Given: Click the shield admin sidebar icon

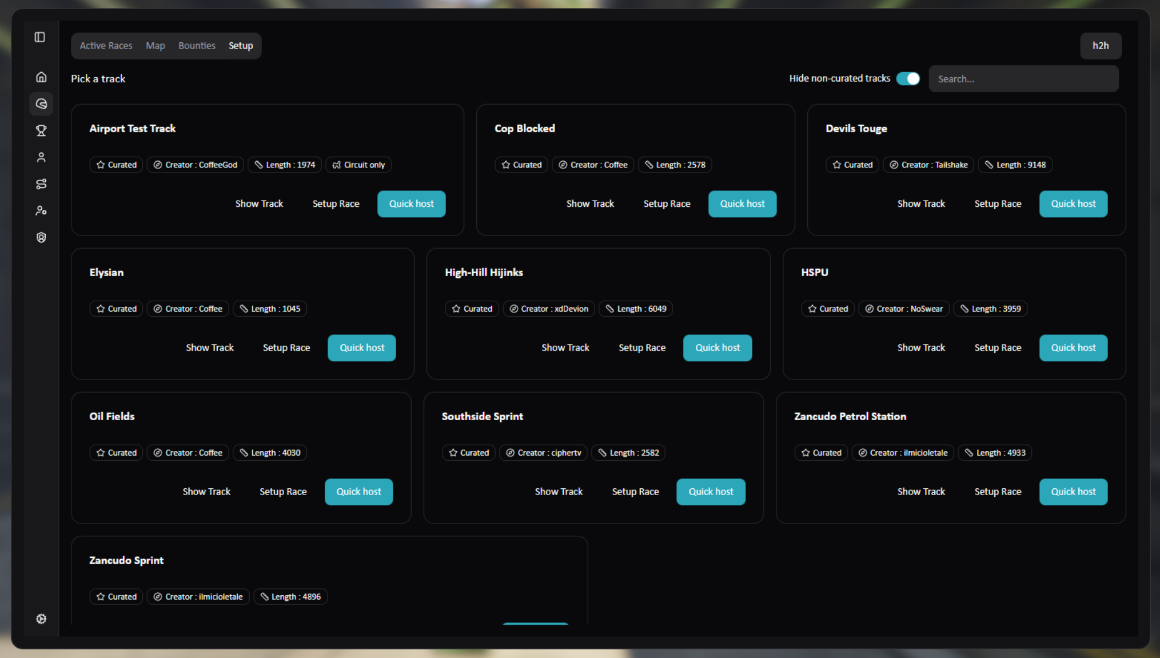Looking at the screenshot, I should coord(41,237).
